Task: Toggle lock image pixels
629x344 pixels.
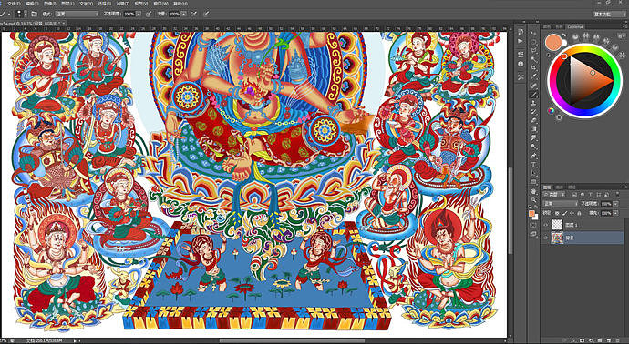Action: pos(565,213)
